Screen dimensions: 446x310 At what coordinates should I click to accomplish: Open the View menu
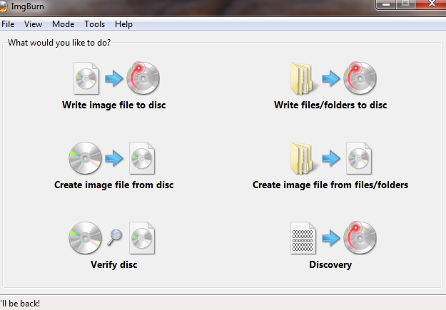33,24
